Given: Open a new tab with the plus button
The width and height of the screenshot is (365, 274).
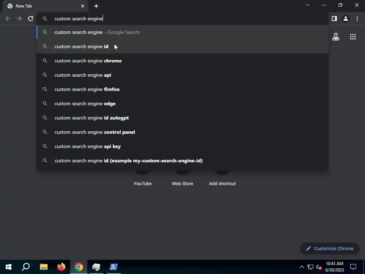Looking at the screenshot, I should pos(96,6).
